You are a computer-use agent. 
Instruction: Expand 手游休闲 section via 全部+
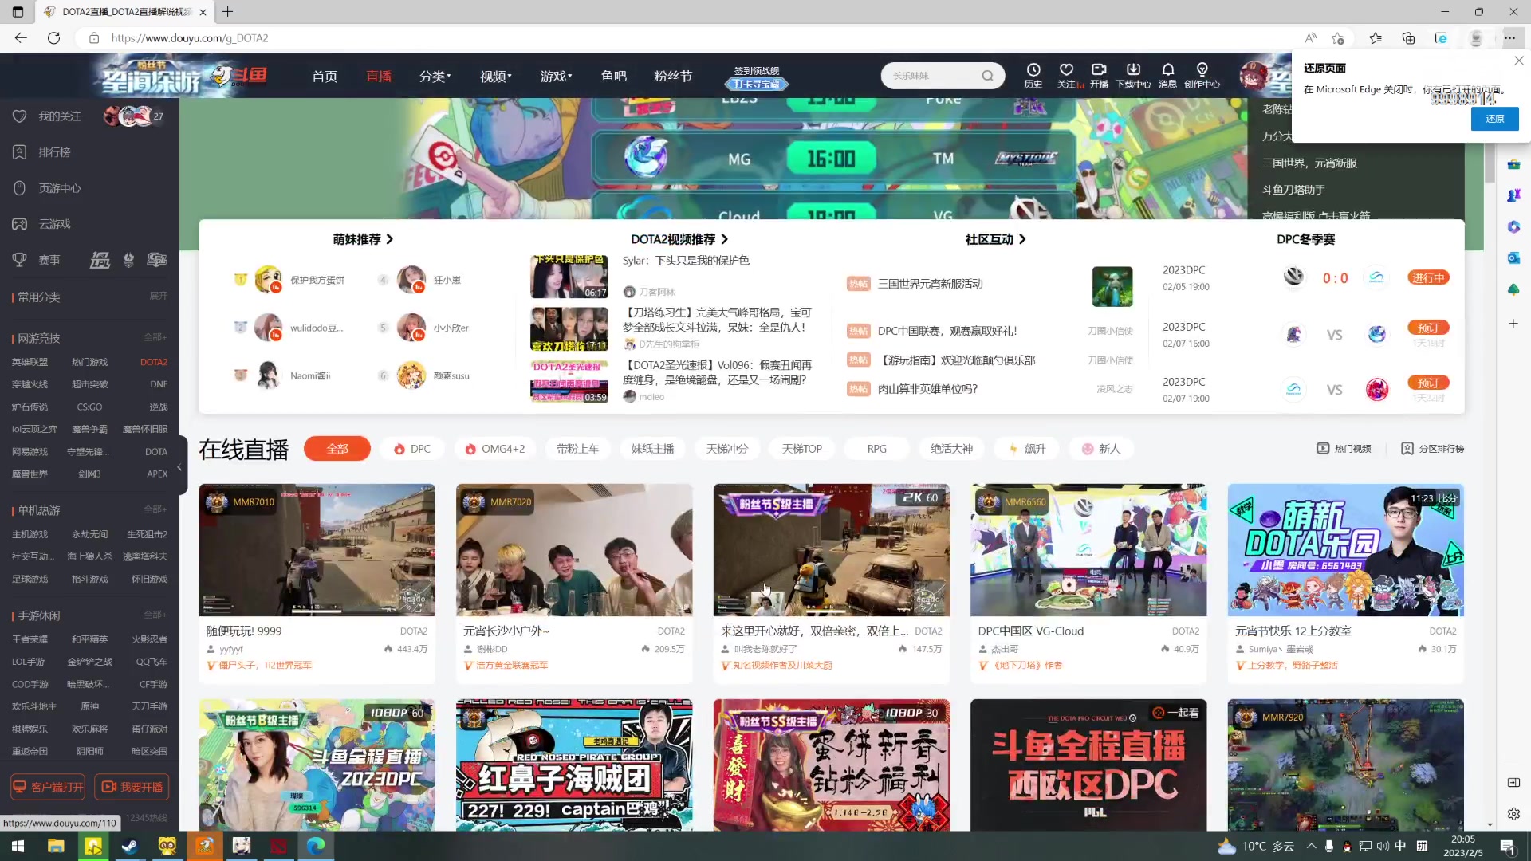(x=155, y=615)
